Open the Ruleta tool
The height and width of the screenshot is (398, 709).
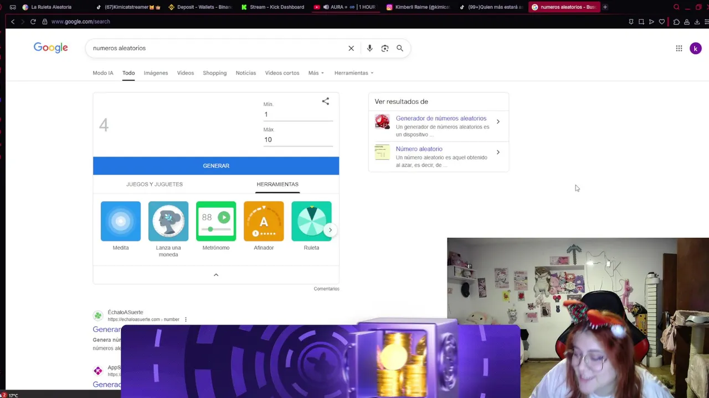coord(311,226)
